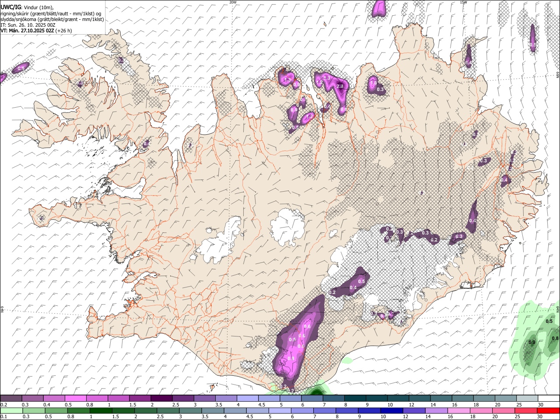Screen dimensions: 560x420
Task: Pick the red swatch after 30, lower legend
Action: point(549,410)
